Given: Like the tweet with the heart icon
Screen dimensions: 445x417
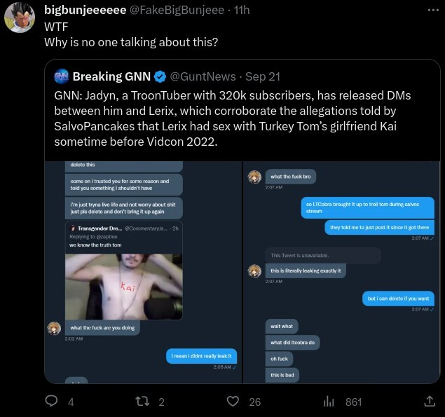Looking at the screenshot, I should 233,402.
